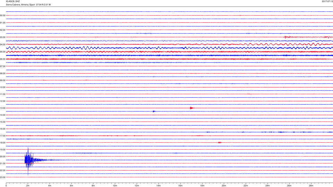Click the 16m axis tick label

point(180,186)
